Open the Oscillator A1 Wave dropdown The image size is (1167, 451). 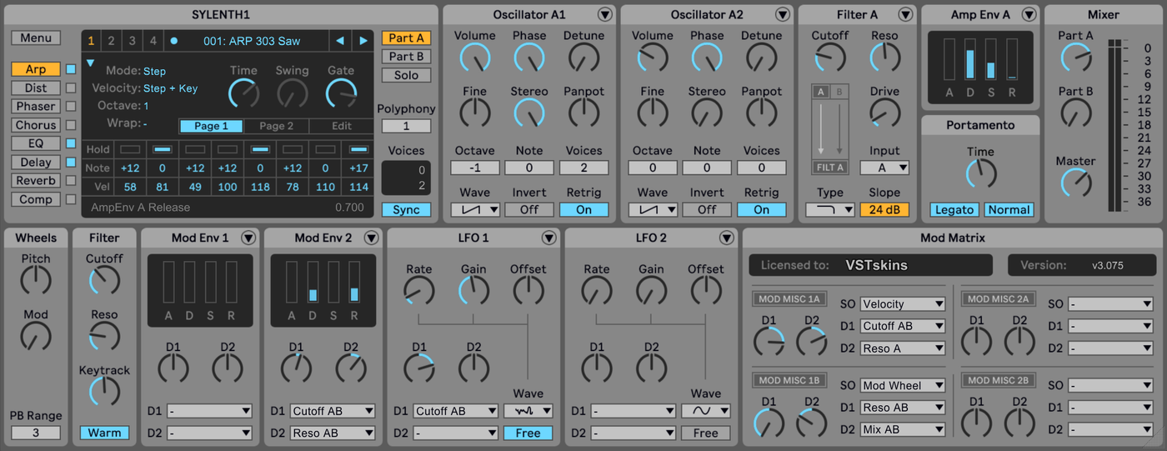(475, 210)
